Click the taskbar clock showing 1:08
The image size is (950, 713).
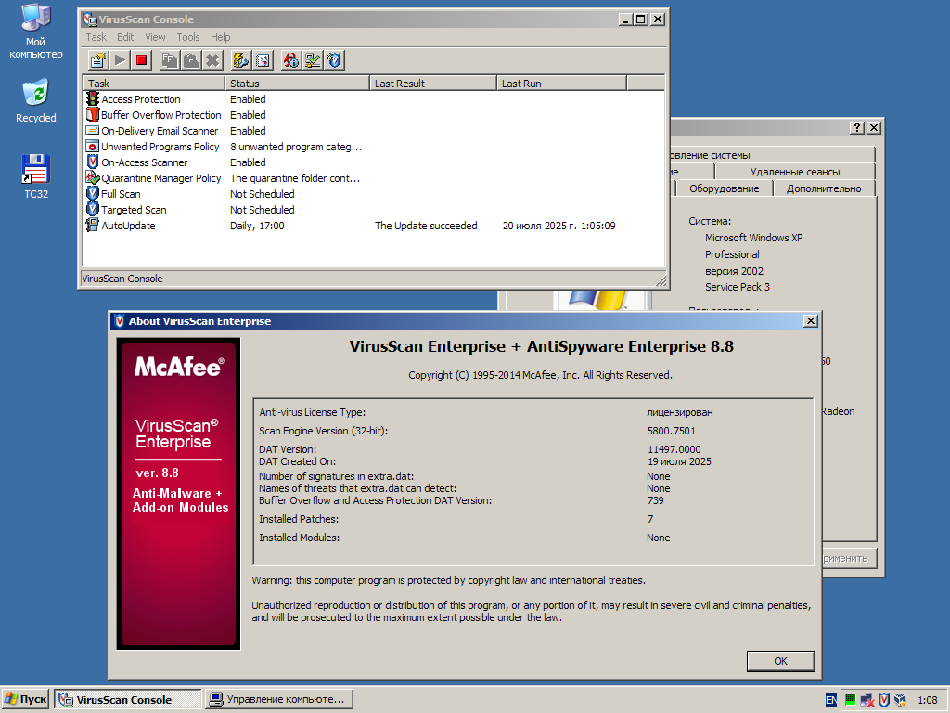[928, 700]
